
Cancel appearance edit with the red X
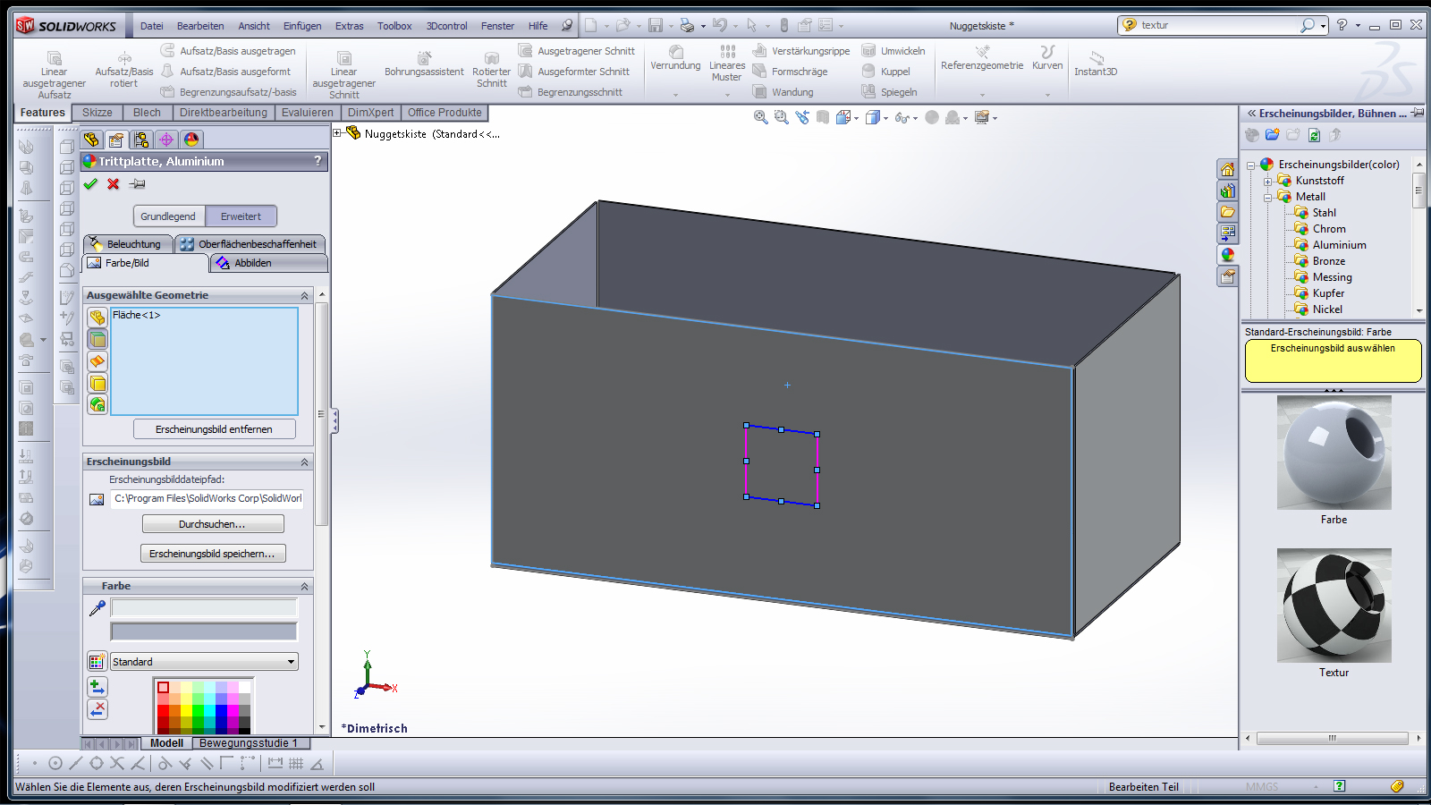click(x=114, y=184)
